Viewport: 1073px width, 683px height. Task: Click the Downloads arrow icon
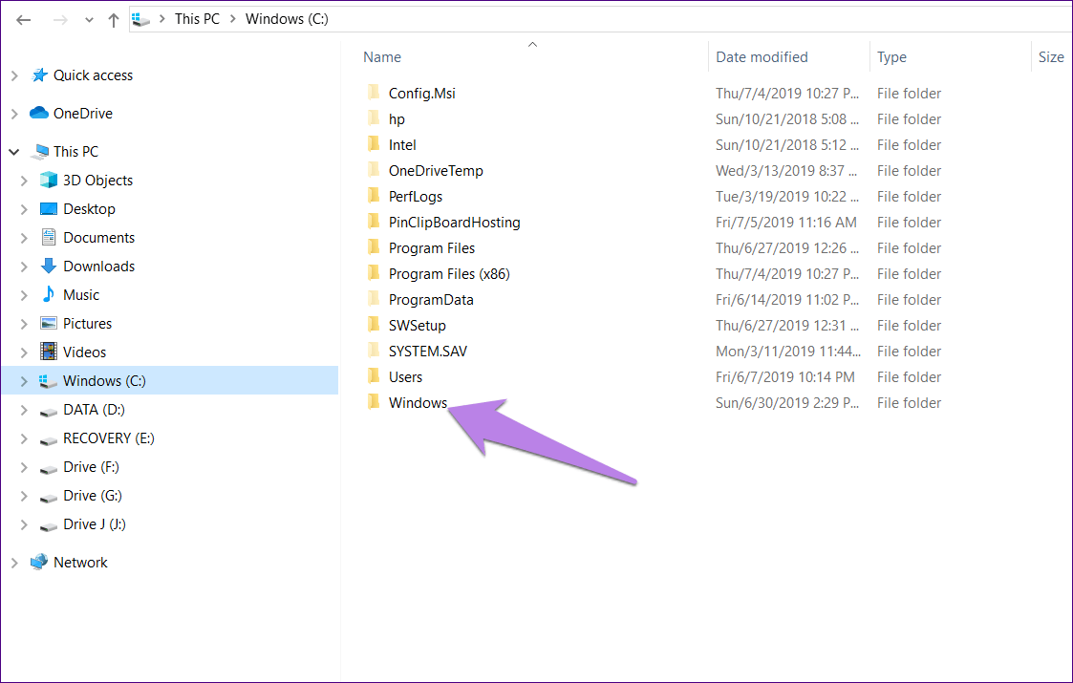pos(49,266)
